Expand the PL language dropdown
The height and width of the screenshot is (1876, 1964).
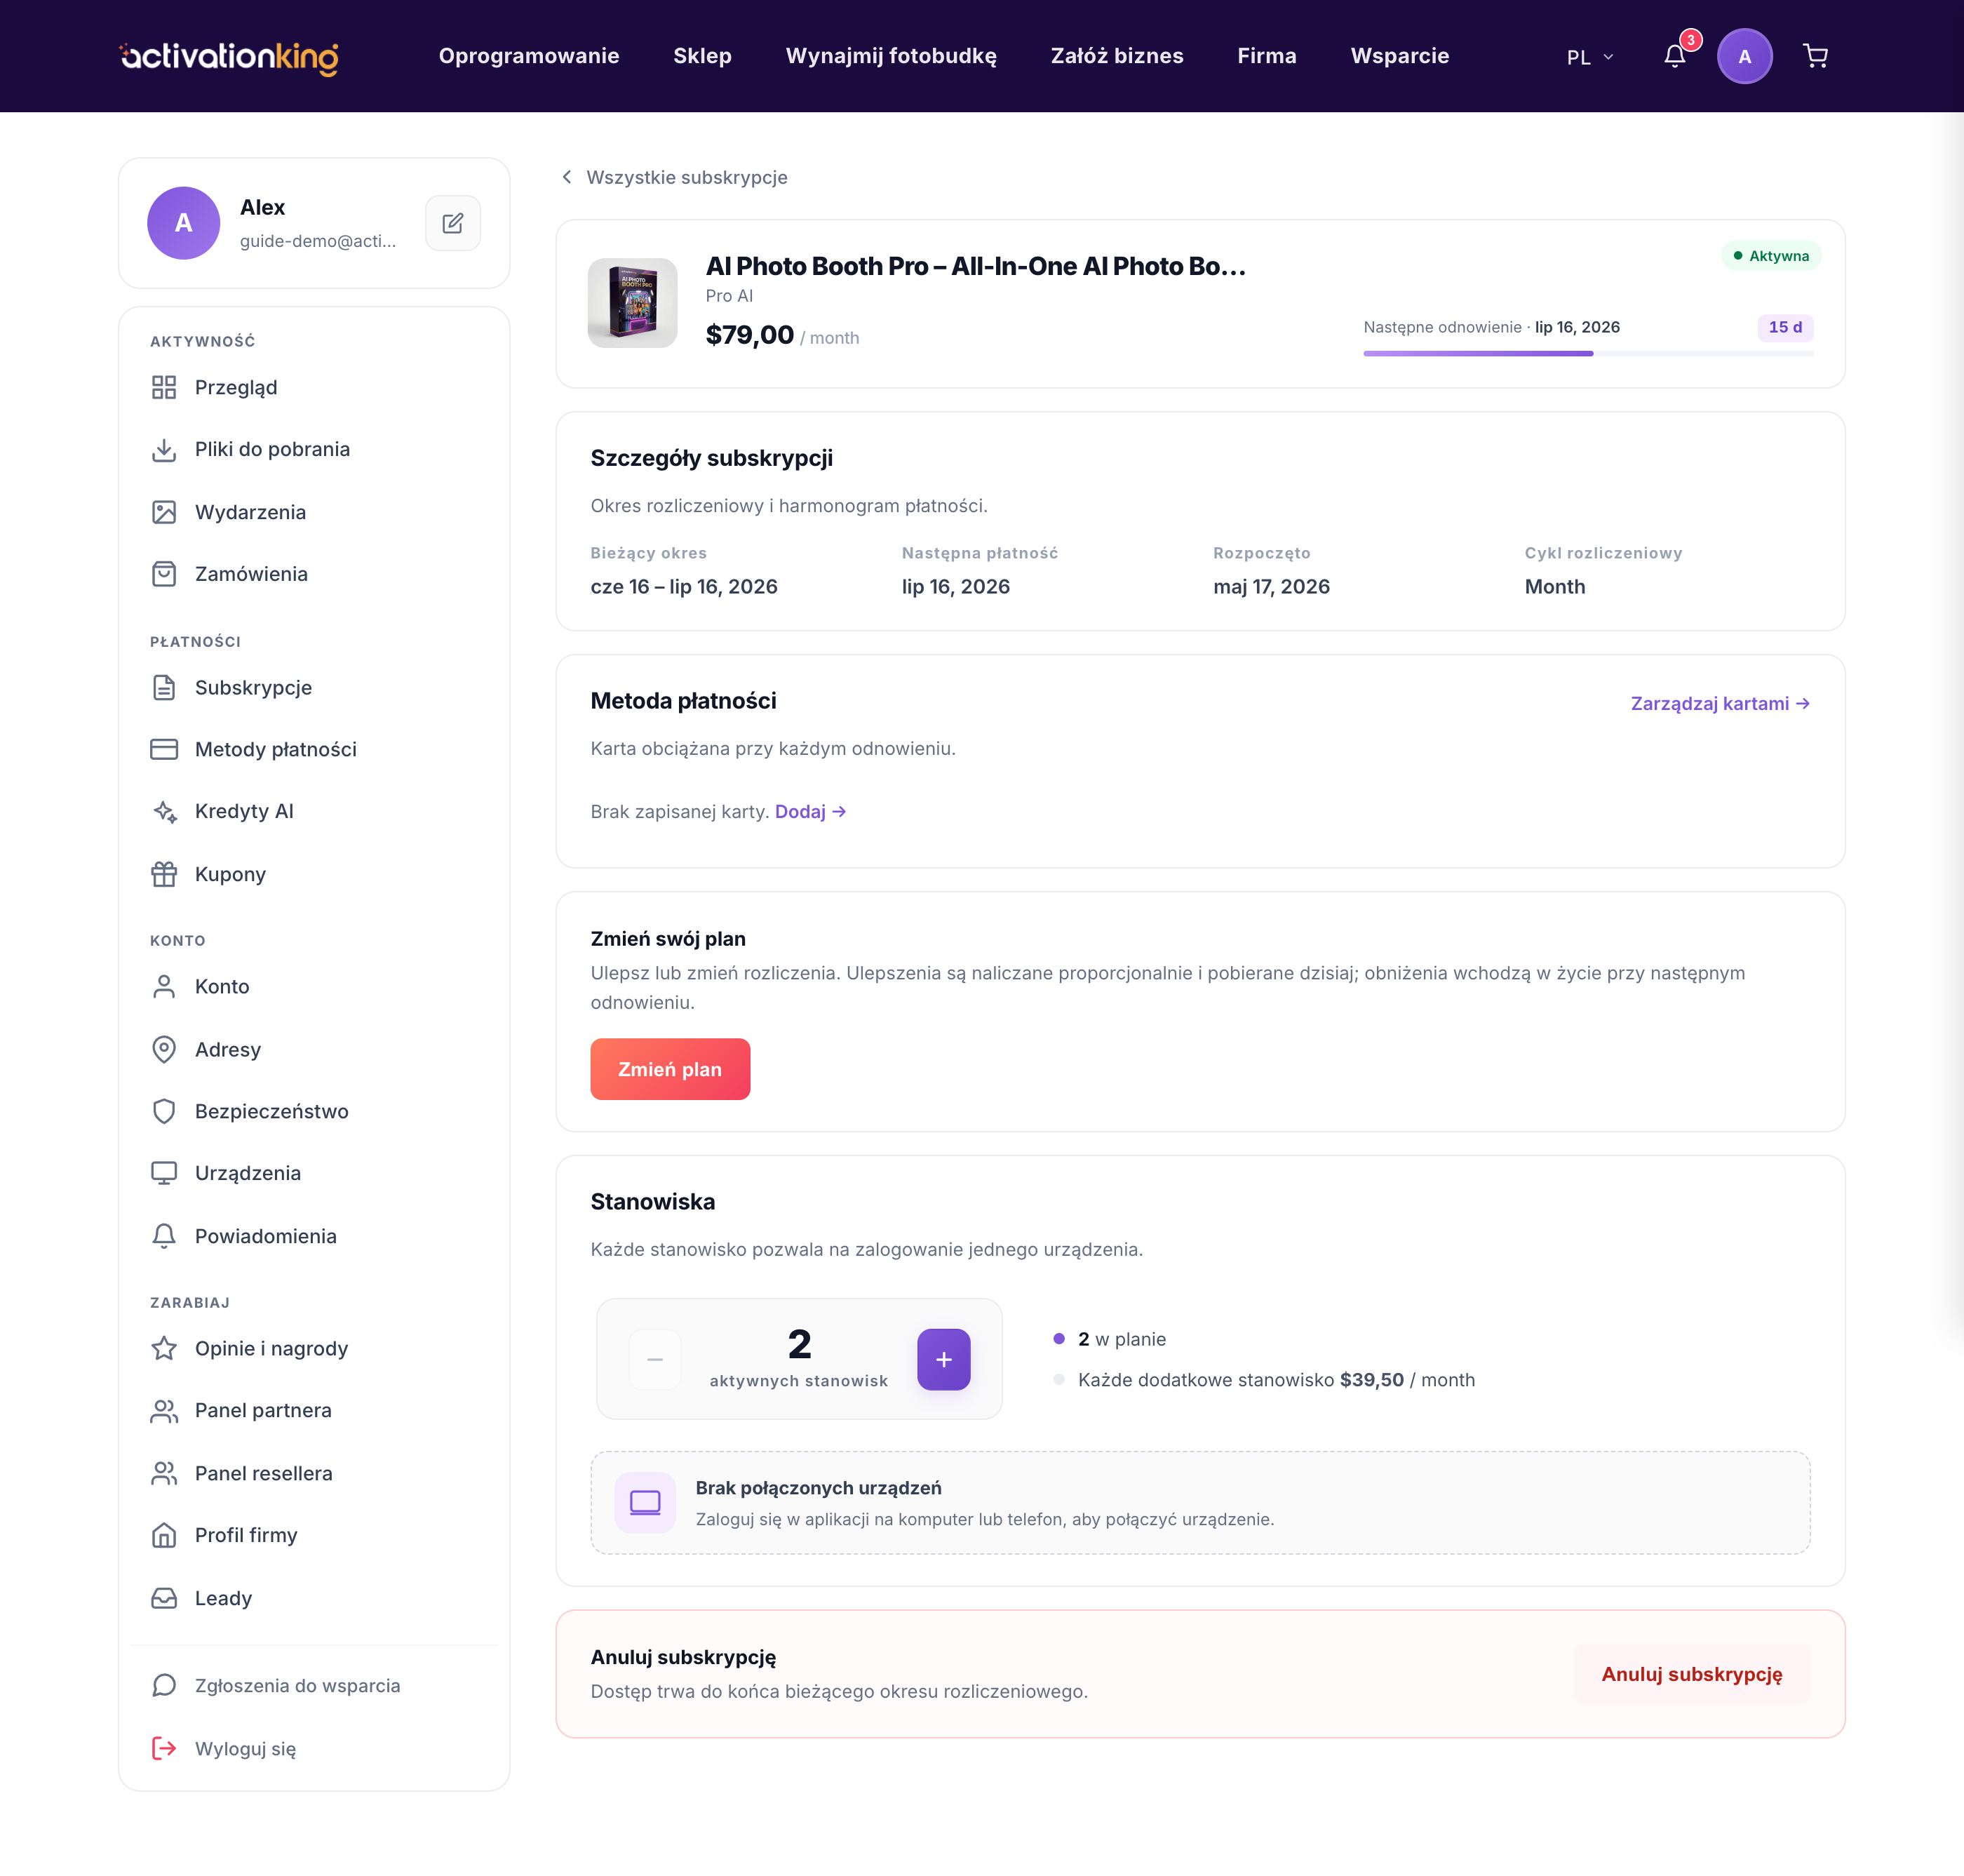tap(1590, 57)
